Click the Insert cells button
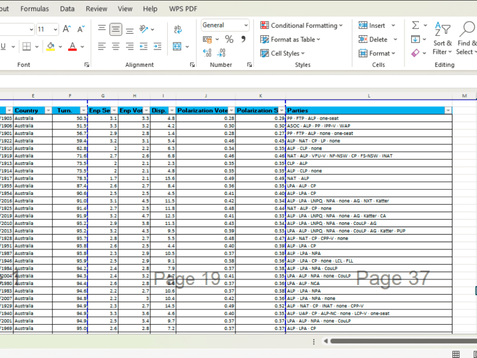477x358 pixels. 372,26
